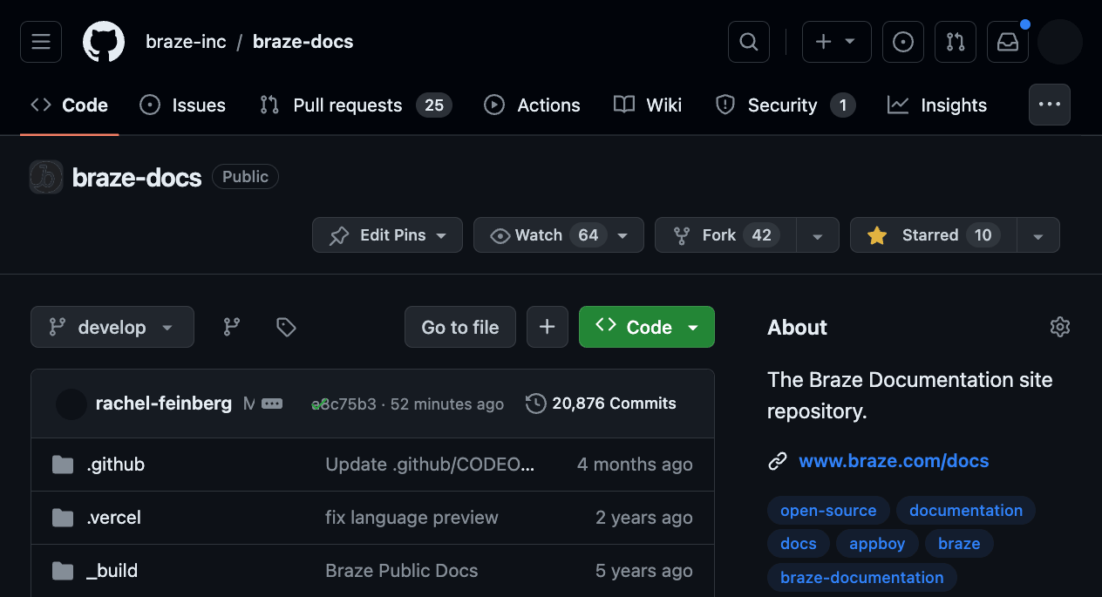Viewport: 1102px width, 597px height.
Task: Open the notifications inbox
Action: pyautogui.click(x=1008, y=42)
